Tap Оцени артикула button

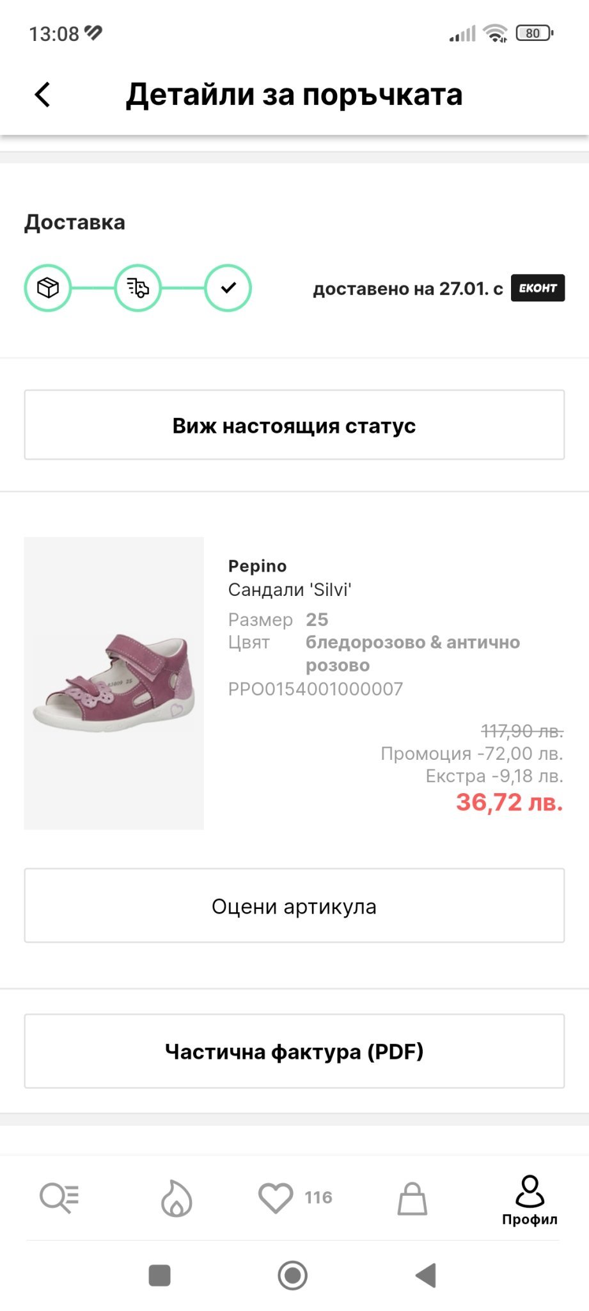(294, 906)
